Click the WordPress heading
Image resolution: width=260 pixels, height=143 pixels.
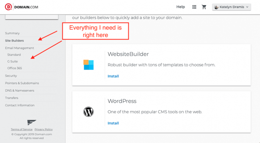(x=122, y=101)
